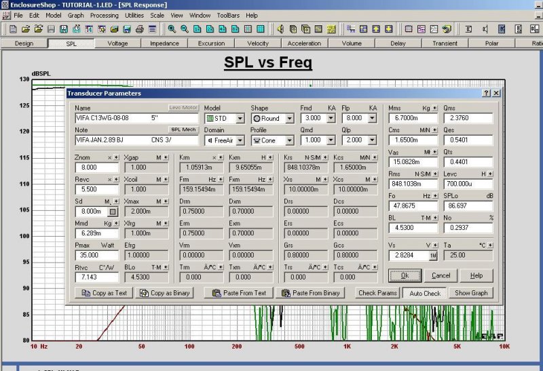The image size is (543, 371).
Task: Expand the Fmd 3.000 dropdown
Action: 331,119
